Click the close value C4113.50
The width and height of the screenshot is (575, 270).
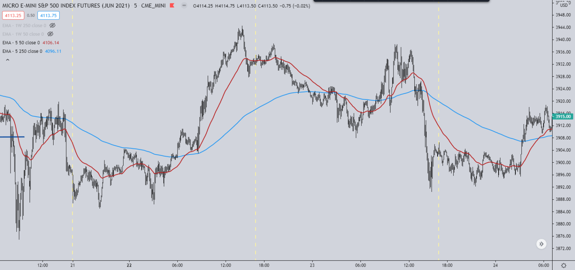pos(268,6)
